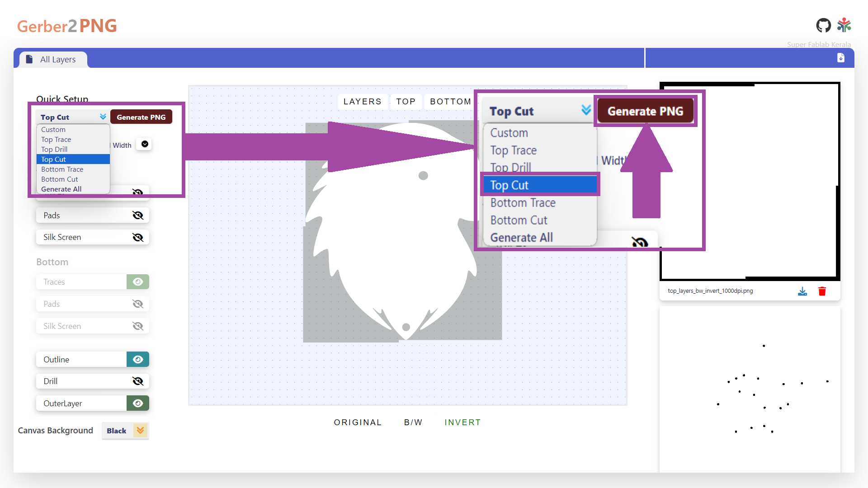The image size is (868, 488).
Task: Show the top Pads layer
Action: 137,216
